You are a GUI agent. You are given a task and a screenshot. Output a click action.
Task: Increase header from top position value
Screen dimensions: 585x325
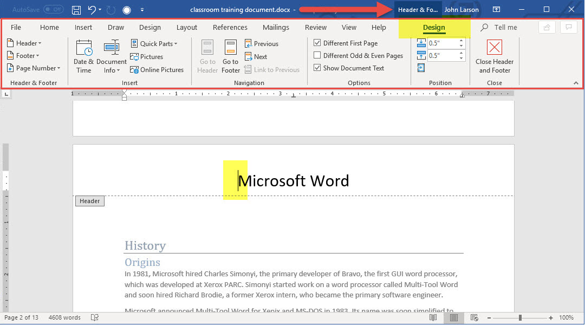point(461,41)
